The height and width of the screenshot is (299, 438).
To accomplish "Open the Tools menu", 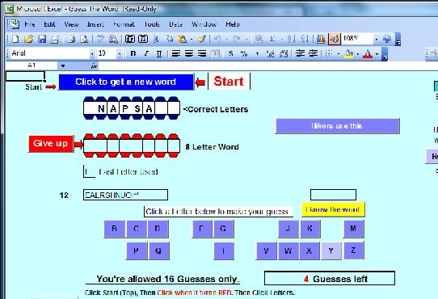I will pos(152,24).
